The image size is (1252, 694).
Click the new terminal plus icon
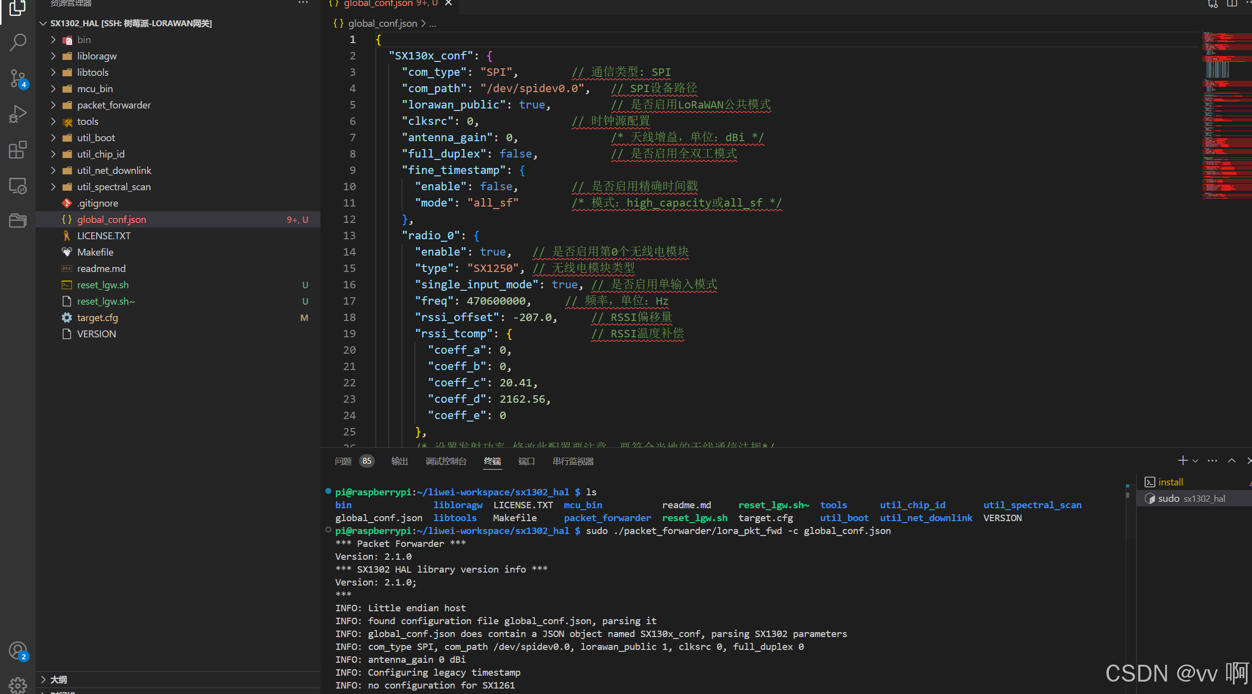coord(1183,461)
